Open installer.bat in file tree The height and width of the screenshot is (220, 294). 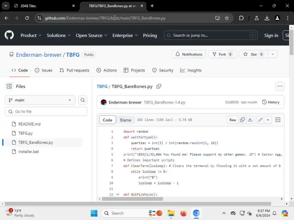28,152
